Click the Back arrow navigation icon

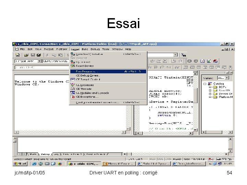click(189, 61)
